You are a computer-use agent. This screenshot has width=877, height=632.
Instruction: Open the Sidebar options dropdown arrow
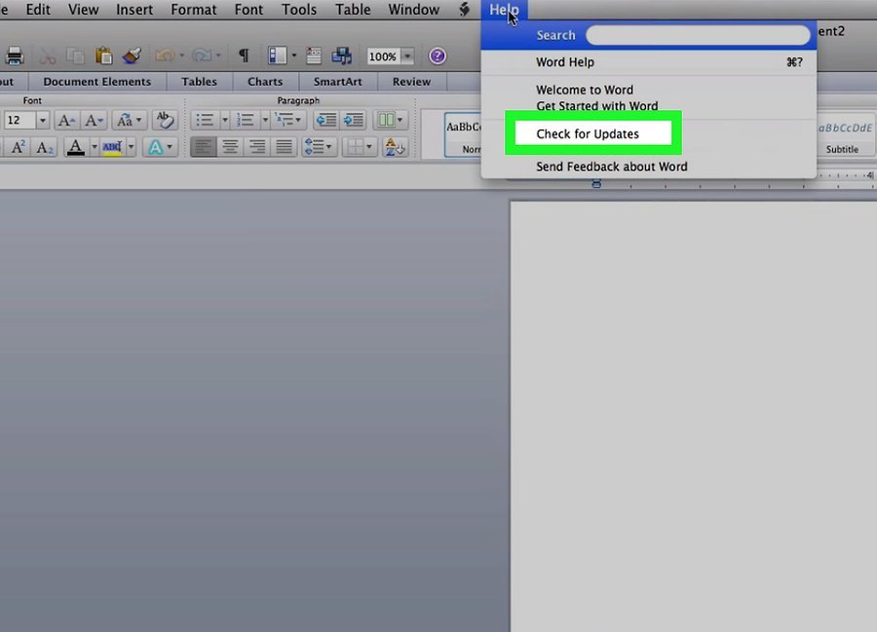click(293, 56)
